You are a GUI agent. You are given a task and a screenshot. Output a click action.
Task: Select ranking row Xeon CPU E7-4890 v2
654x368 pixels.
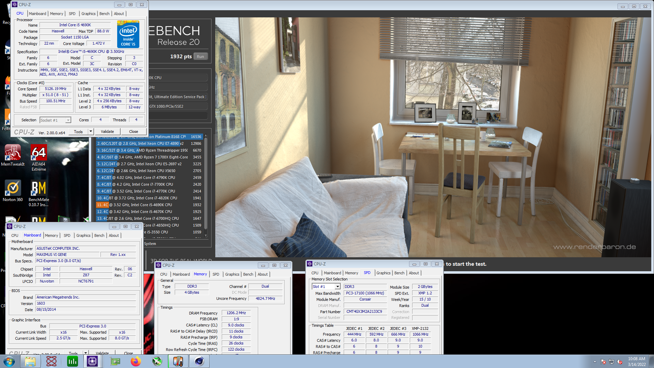click(x=149, y=143)
